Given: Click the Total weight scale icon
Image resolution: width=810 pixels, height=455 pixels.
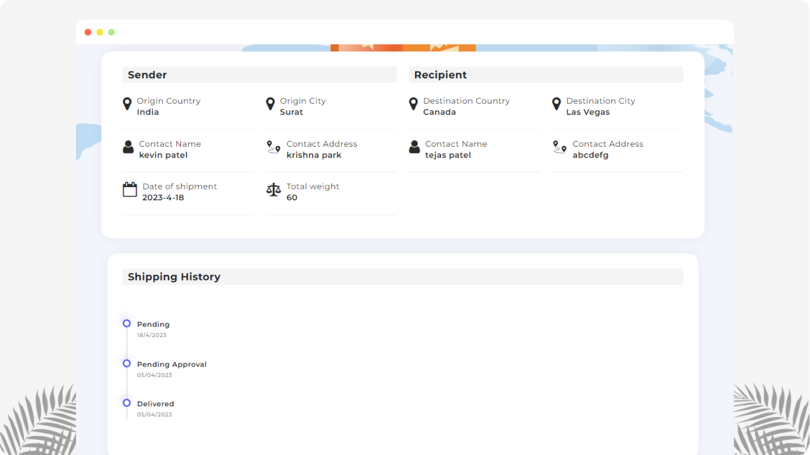Looking at the screenshot, I should pyautogui.click(x=273, y=189).
